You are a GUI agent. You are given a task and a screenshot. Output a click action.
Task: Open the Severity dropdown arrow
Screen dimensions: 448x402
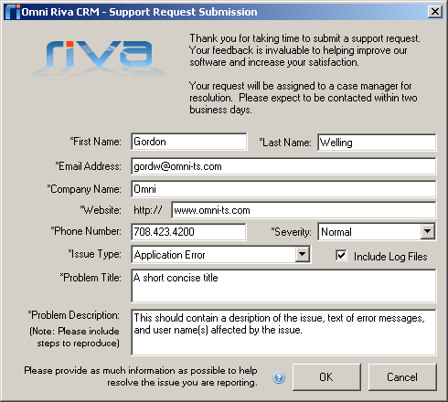(x=428, y=232)
